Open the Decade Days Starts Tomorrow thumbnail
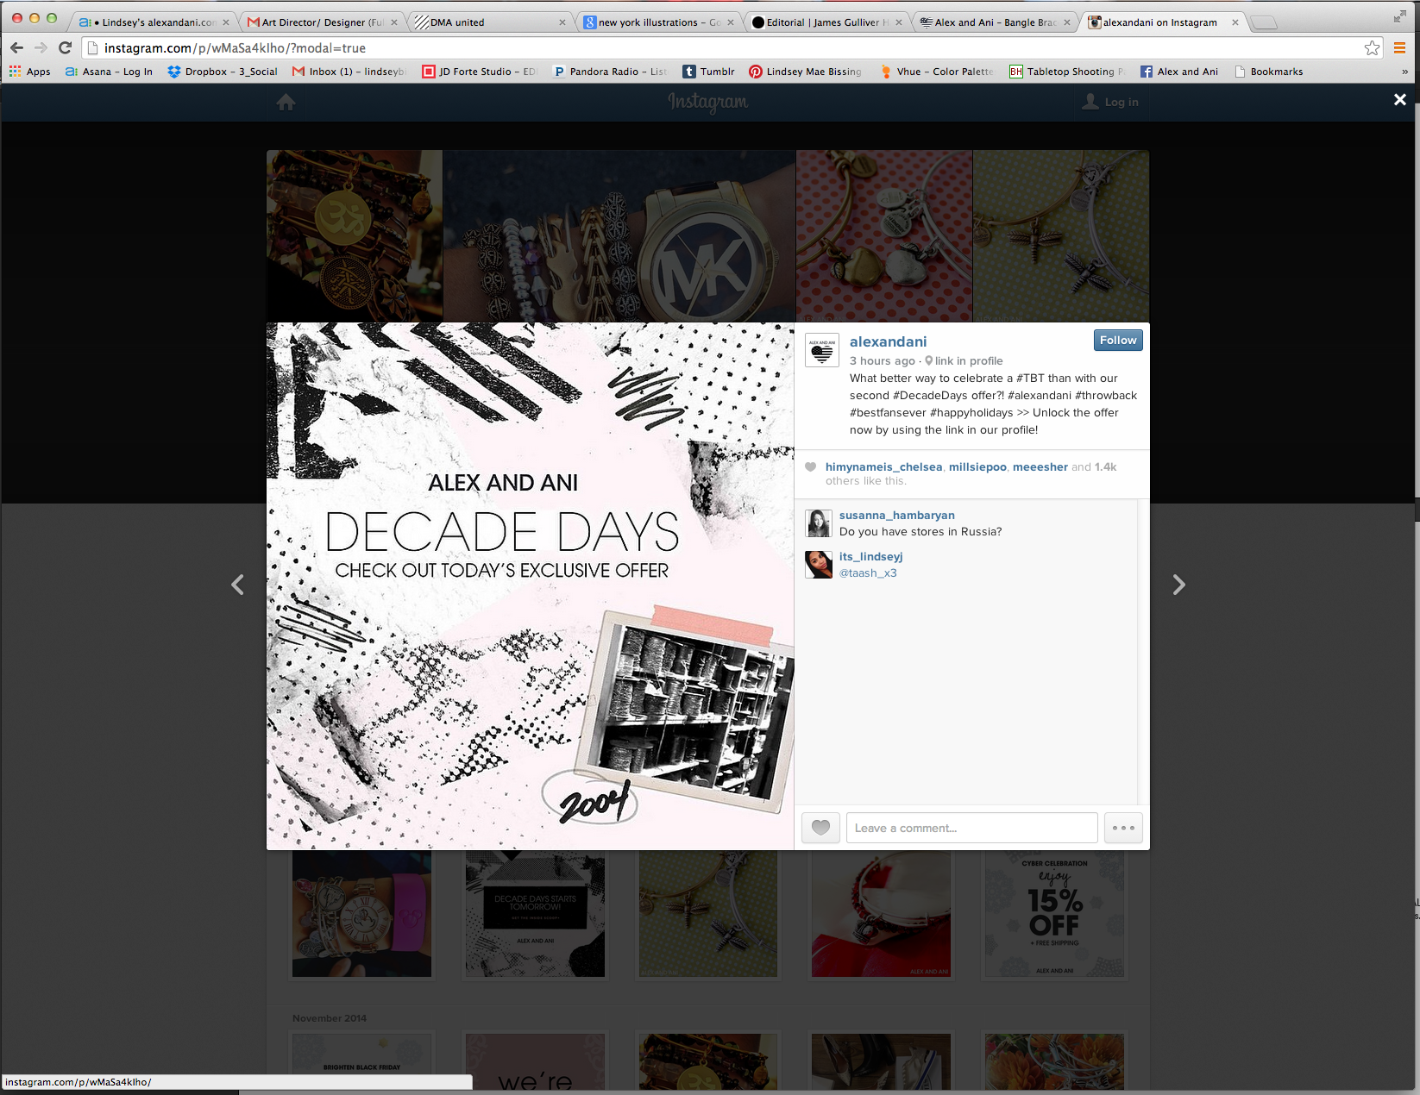 click(535, 914)
